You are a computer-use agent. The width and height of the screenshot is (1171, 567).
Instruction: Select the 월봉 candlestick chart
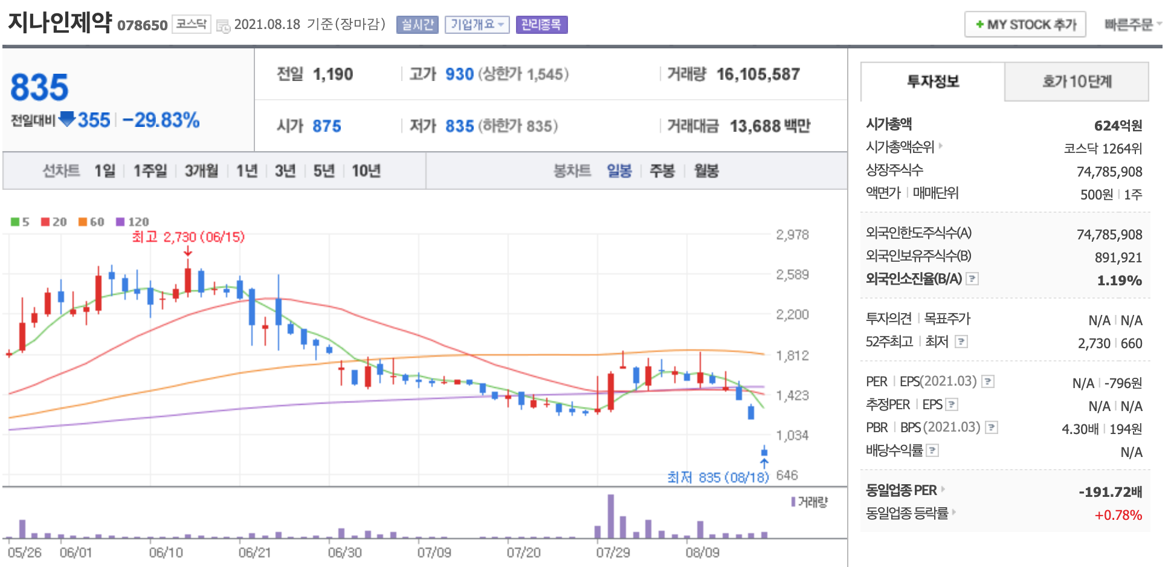coord(706,171)
